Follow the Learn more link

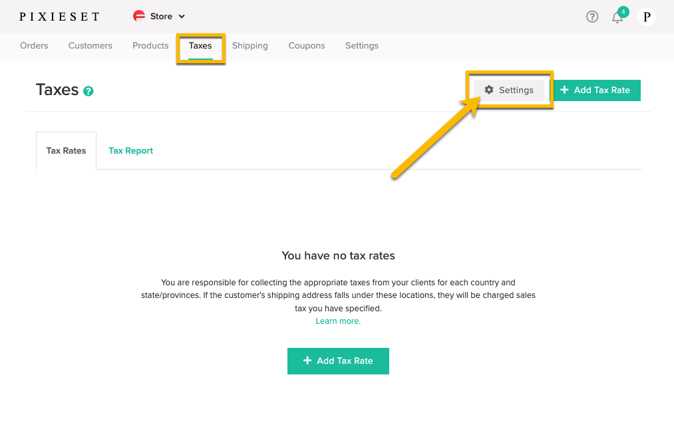point(338,321)
